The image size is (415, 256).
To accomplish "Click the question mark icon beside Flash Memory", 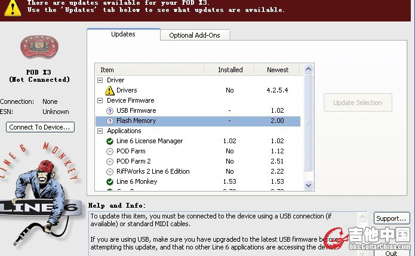I will [x=110, y=121].
